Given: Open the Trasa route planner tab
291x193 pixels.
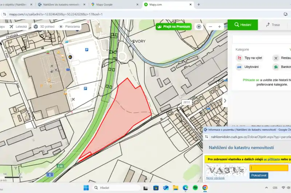Looking at the screenshot, I should click(273, 25).
